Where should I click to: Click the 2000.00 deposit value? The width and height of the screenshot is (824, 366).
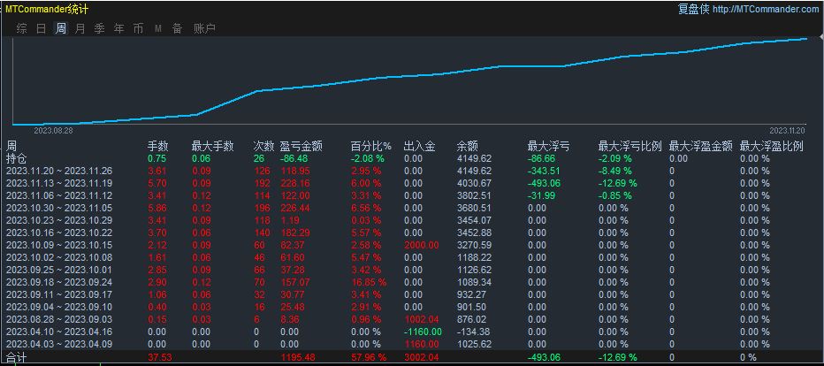click(421, 245)
